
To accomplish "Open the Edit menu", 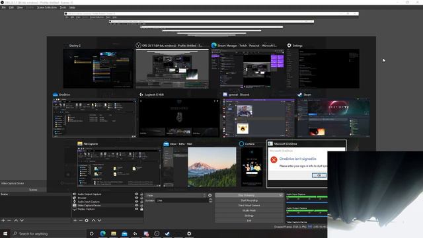I will 11,7.
